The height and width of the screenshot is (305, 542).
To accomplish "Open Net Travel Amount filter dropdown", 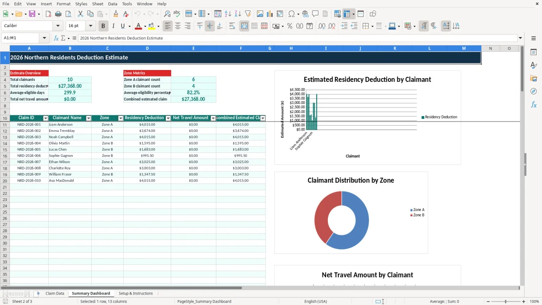I will pyautogui.click(x=213, y=118).
